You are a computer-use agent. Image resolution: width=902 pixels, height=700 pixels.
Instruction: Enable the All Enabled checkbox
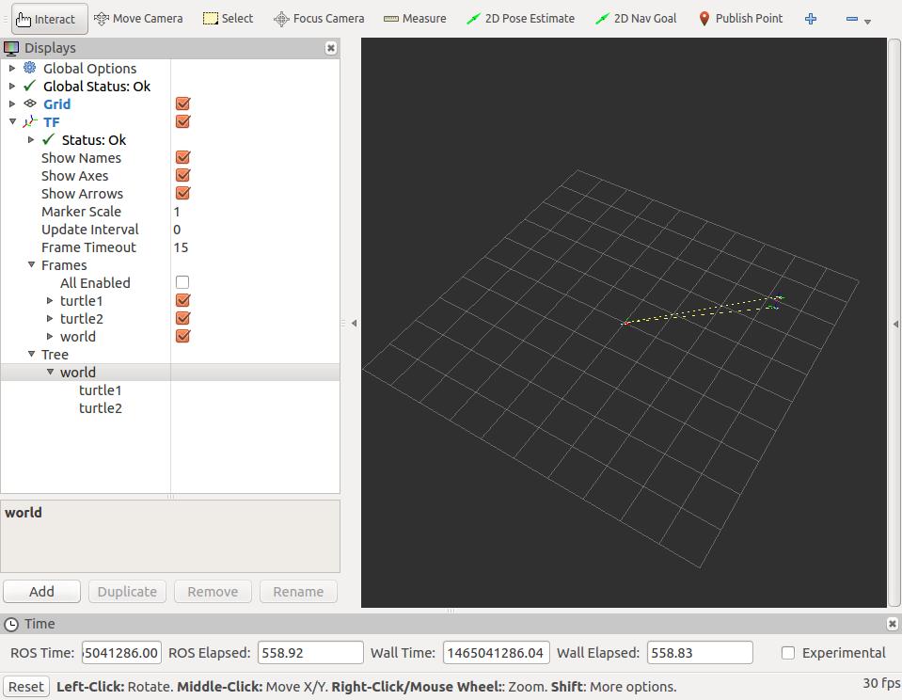[182, 282]
